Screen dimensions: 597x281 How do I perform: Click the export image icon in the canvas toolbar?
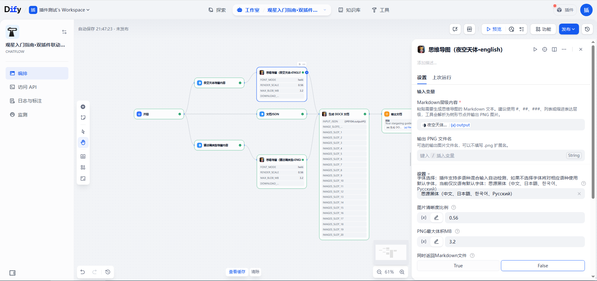click(x=83, y=156)
